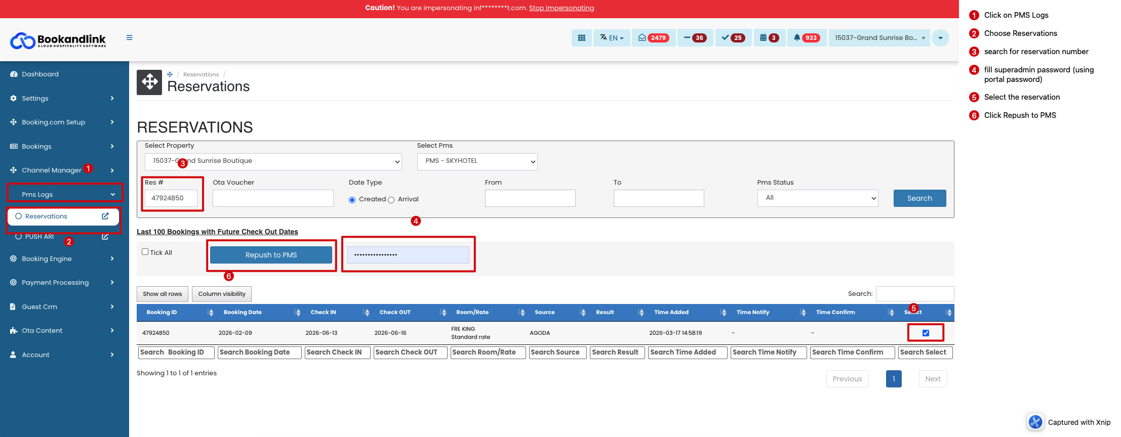Sort by Booking Date column
This screenshot has height=437, width=1121.
(x=260, y=313)
